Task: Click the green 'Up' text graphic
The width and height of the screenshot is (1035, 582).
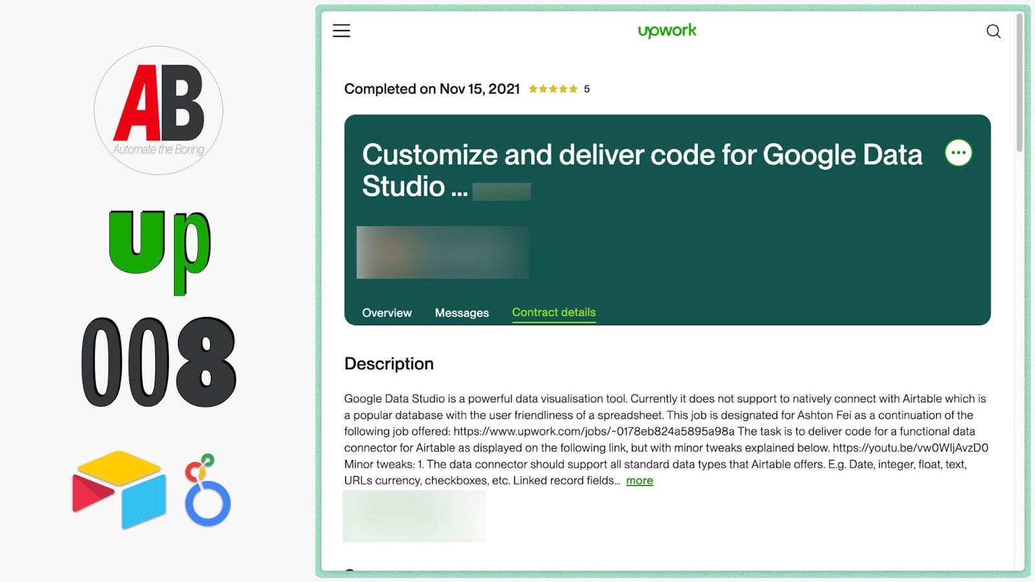Action: [x=160, y=252]
